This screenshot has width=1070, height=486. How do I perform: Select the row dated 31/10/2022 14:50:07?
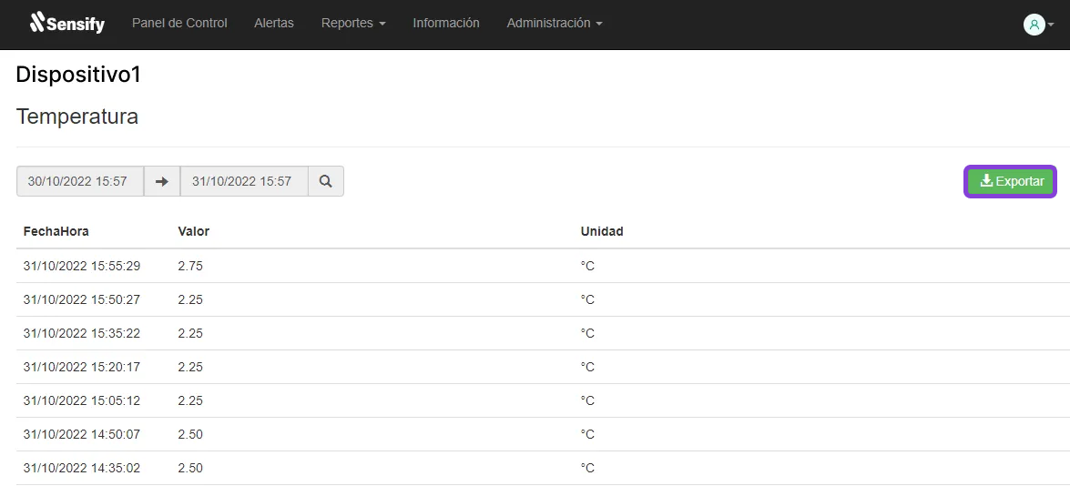[543, 434]
